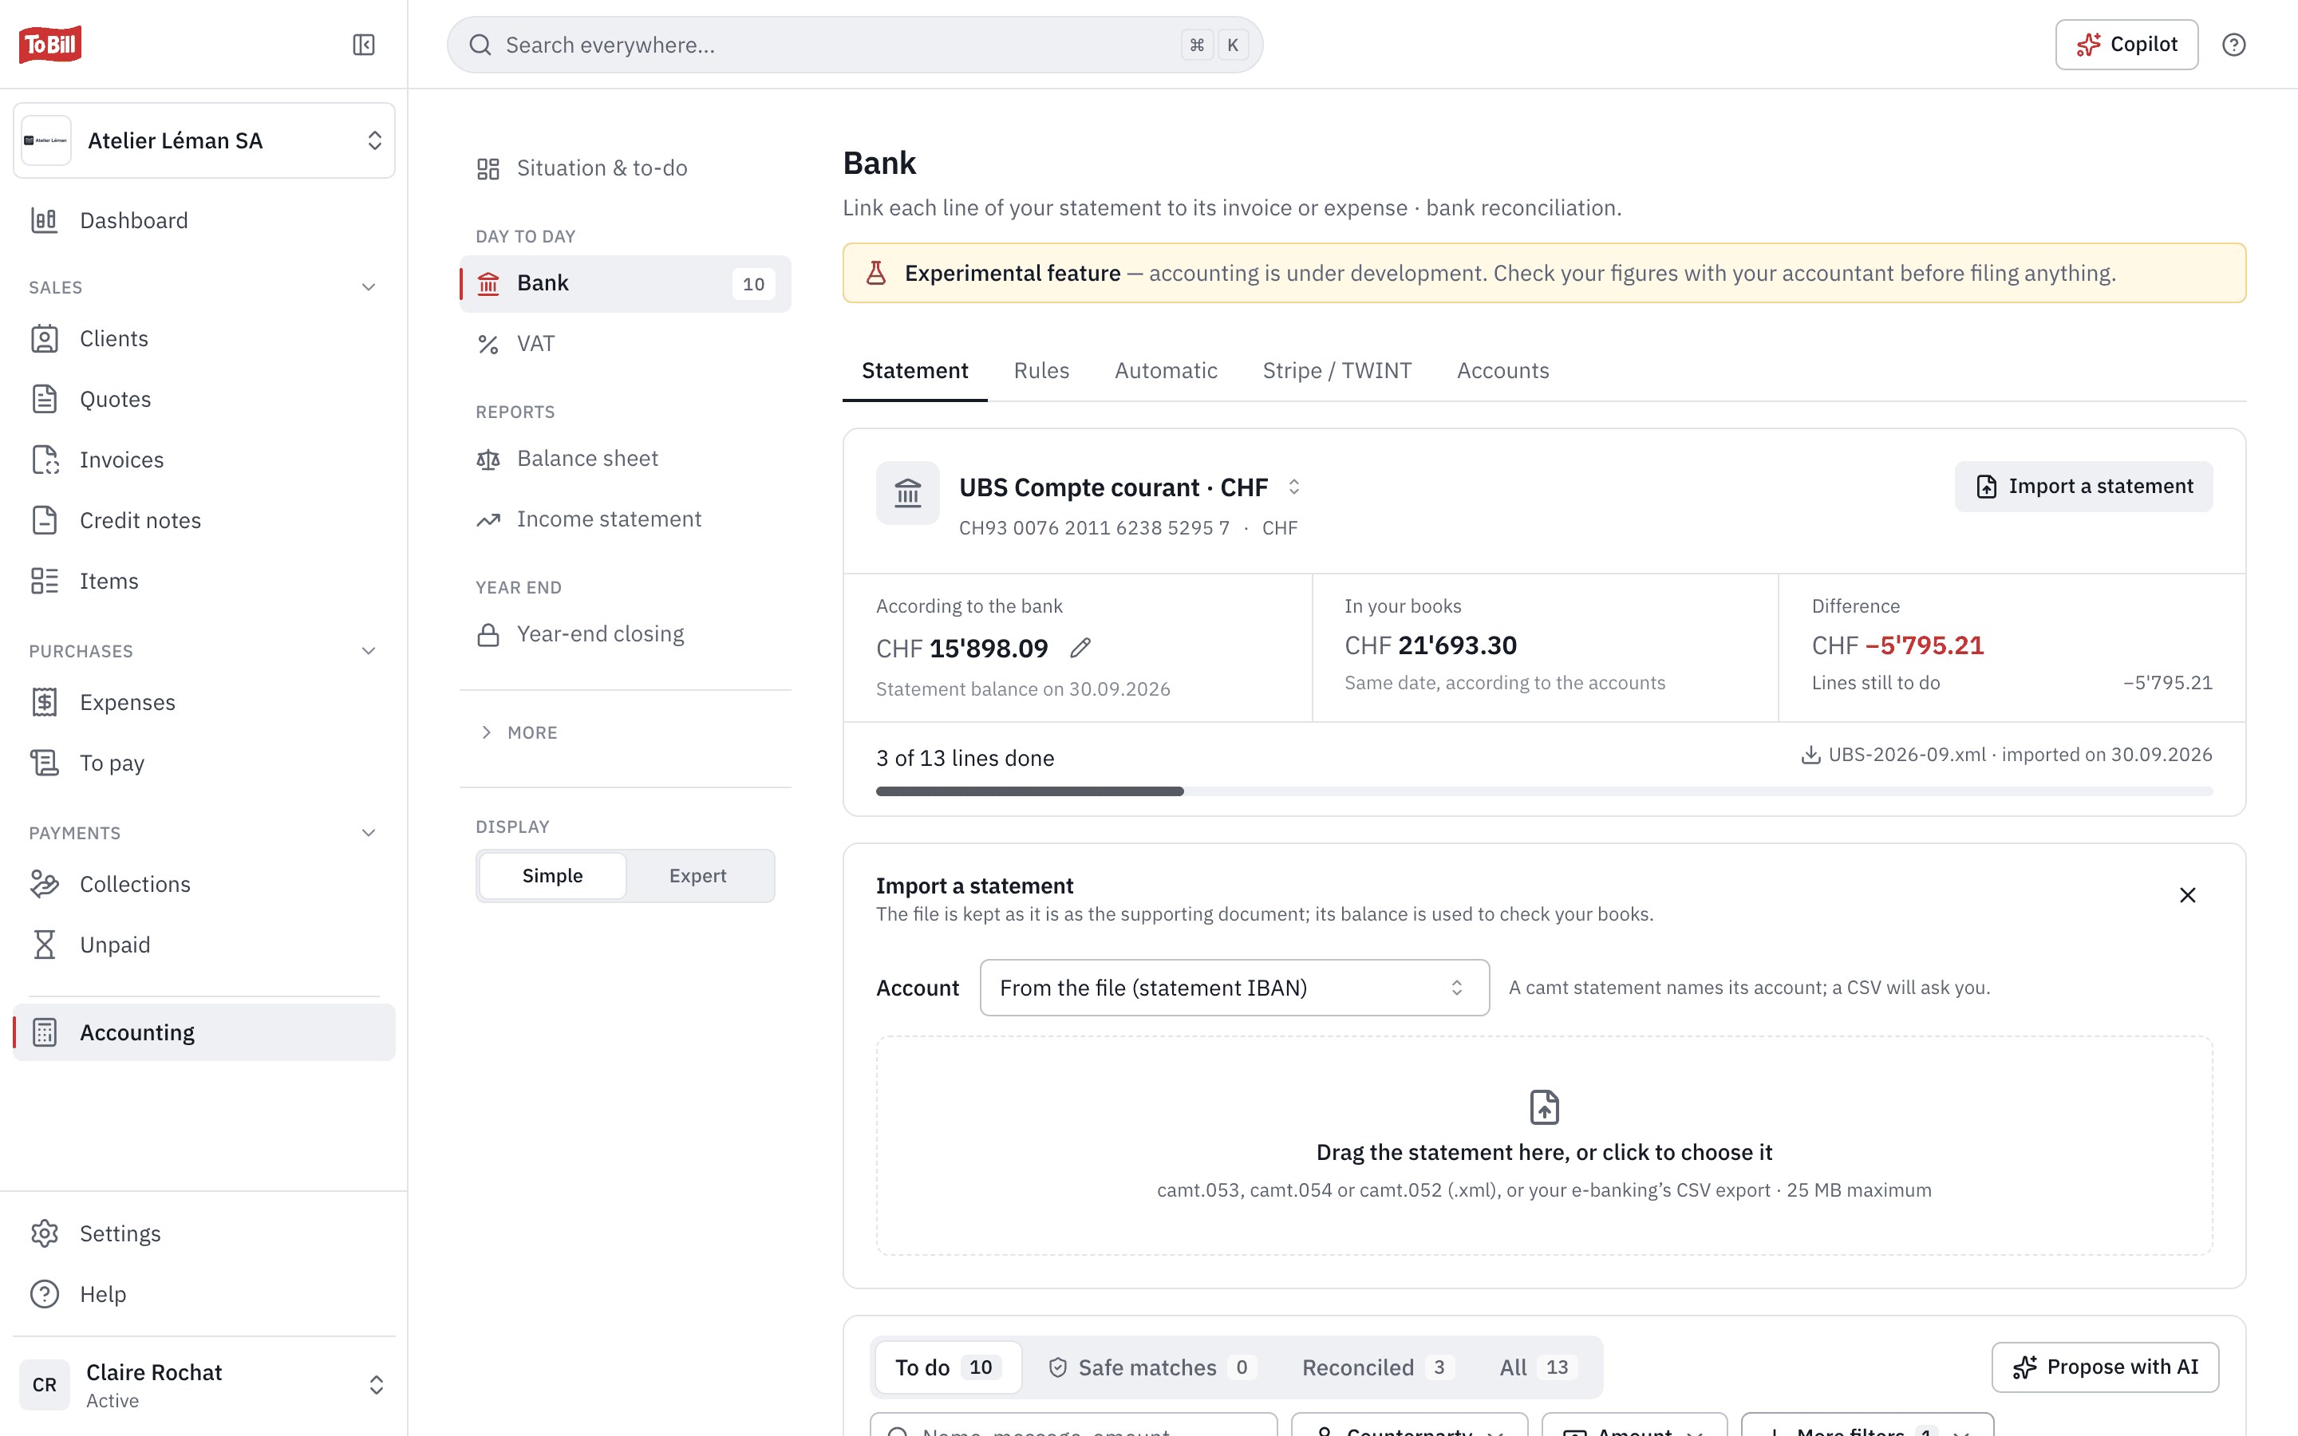Click the VAT percent icon
The width and height of the screenshot is (2298, 1436).
pyautogui.click(x=488, y=344)
